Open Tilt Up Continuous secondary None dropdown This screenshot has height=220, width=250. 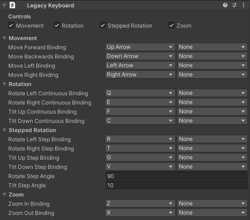[212, 111]
